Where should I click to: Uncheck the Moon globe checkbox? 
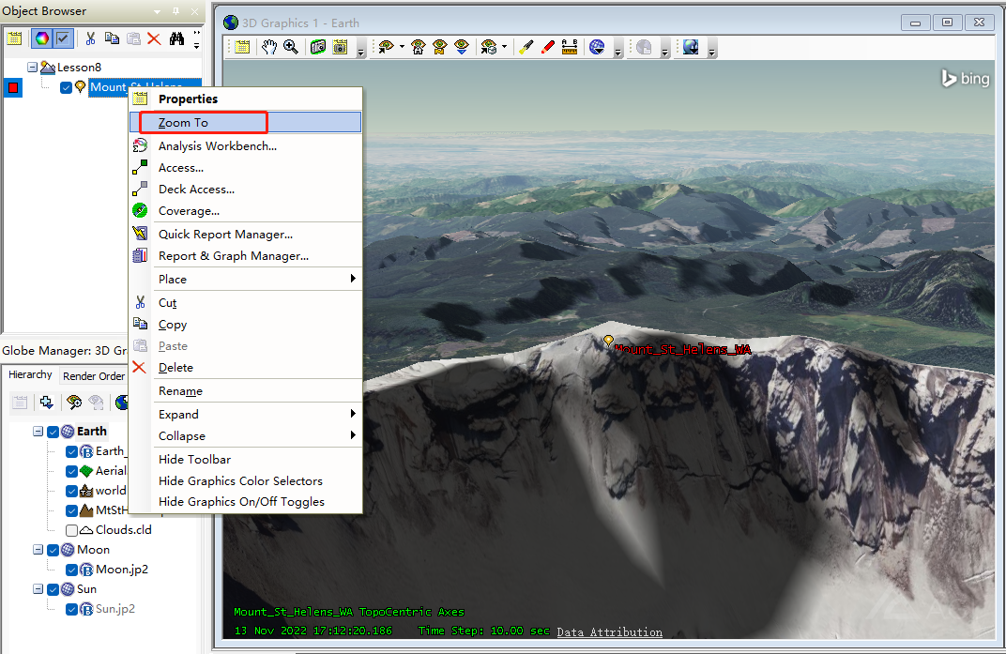tap(53, 551)
